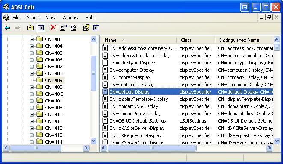This screenshot has width=283, height=164.
Task: Restore the inner MDI child window
Action: 269,18
